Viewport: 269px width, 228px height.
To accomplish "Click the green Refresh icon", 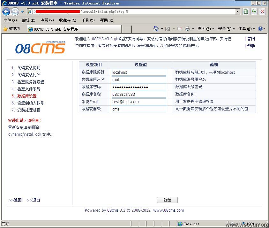I will (254, 12).
